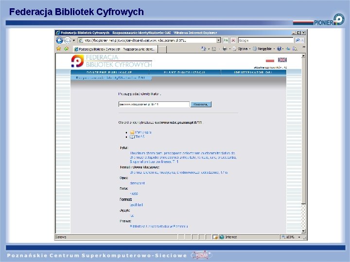Select the Federacja Bibliotek Cyfrowych browser tab
Image resolution: width=350 pixels, height=262 pixels.
click(115, 49)
